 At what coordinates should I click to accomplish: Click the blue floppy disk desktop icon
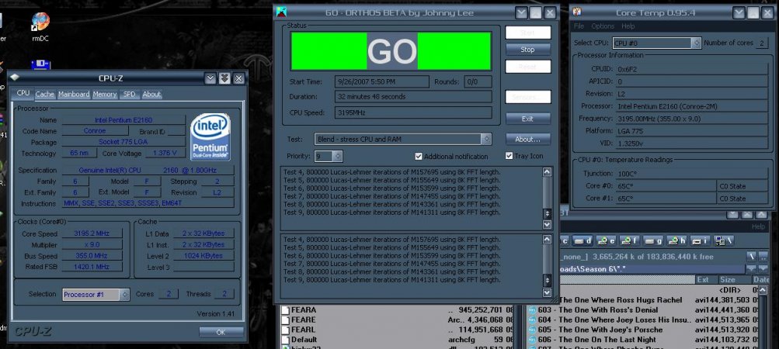[40, 65]
